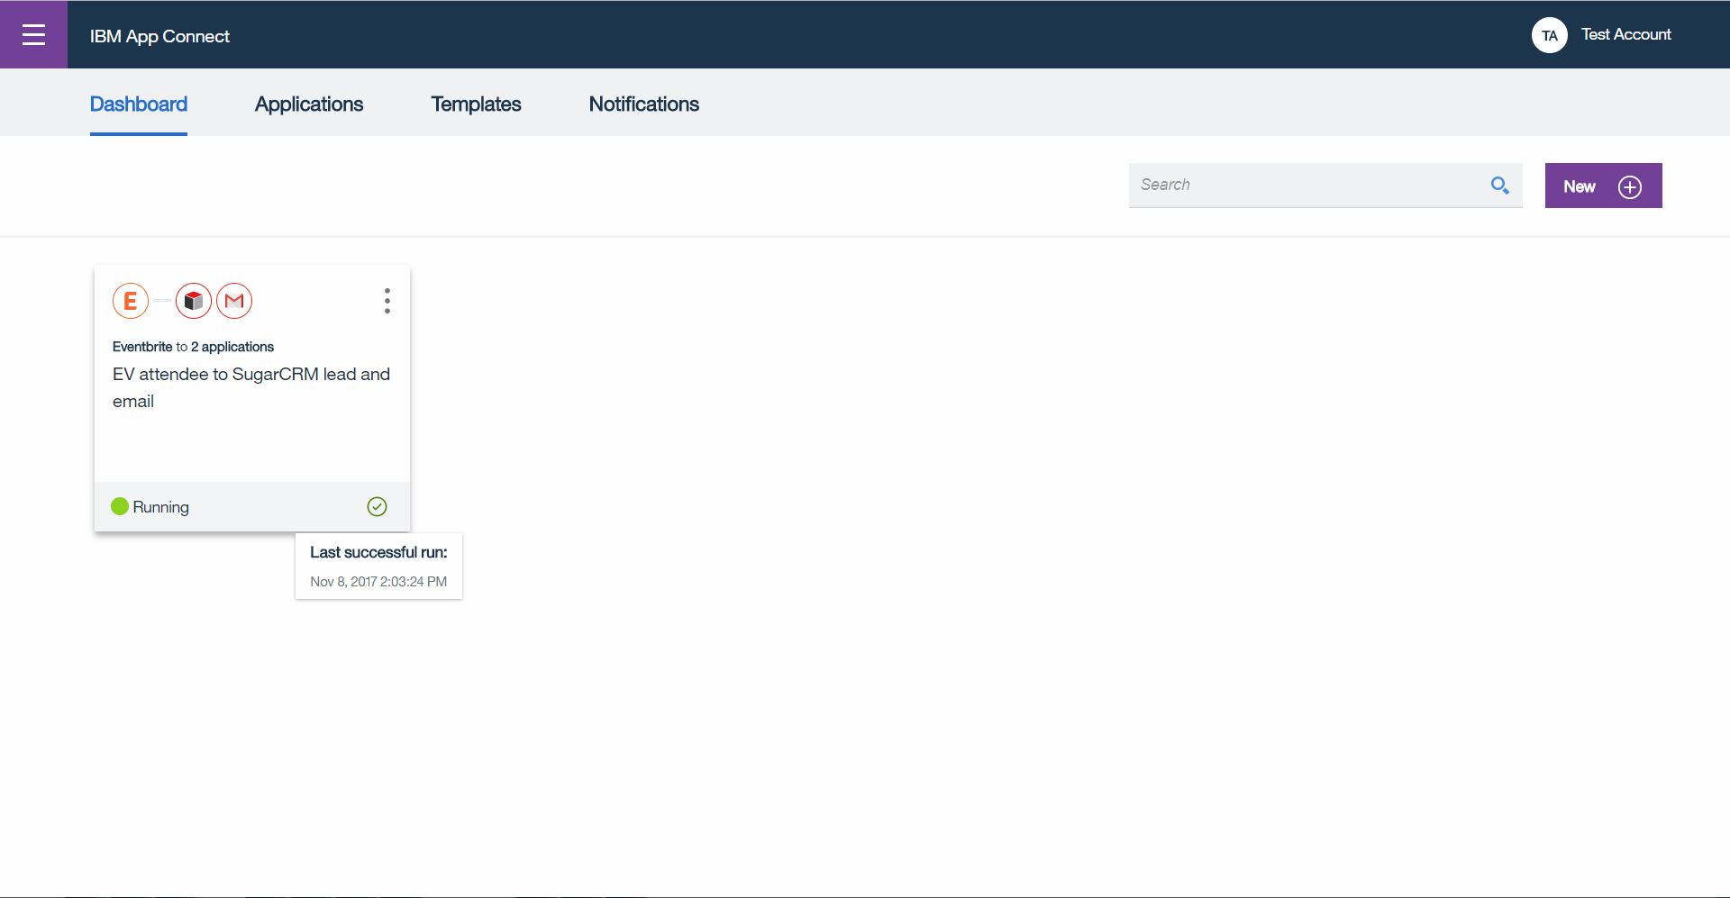
Task: Select the SugarCRM icon in the flow card
Action: [193, 301]
